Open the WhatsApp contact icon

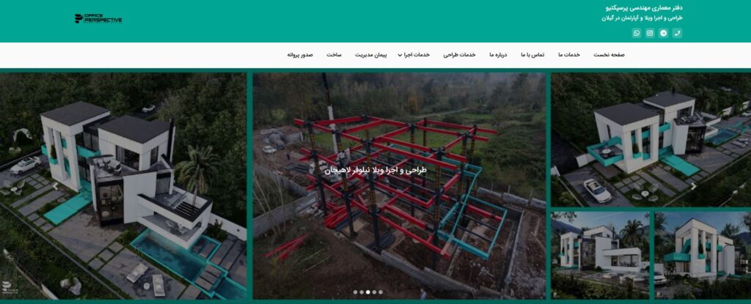pos(637,33)
